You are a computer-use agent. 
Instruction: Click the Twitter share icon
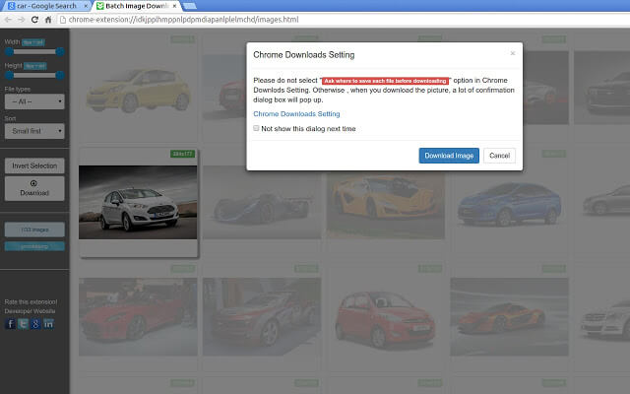(24, 323)
